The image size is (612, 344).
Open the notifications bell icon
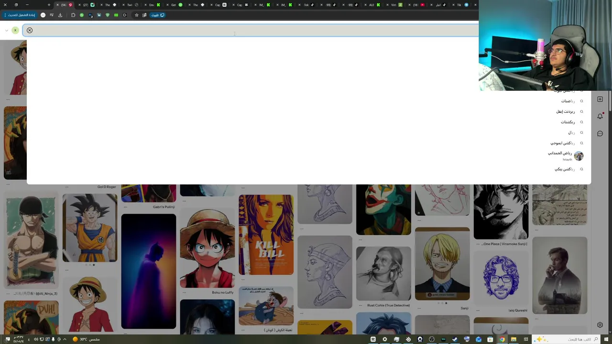[600, 116]
